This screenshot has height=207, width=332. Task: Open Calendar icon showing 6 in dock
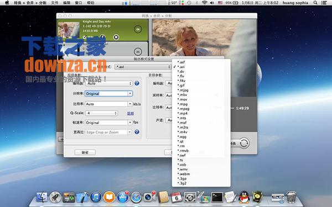(177, 197)
